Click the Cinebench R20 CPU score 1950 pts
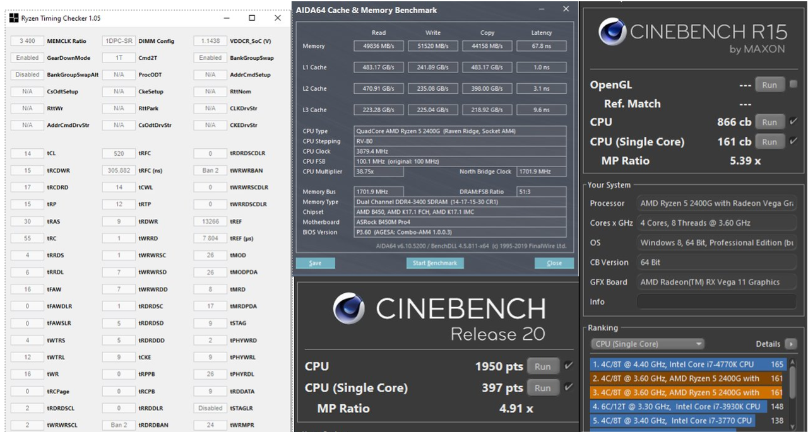The height and width of the screenshot is (432, 808). 499,366
